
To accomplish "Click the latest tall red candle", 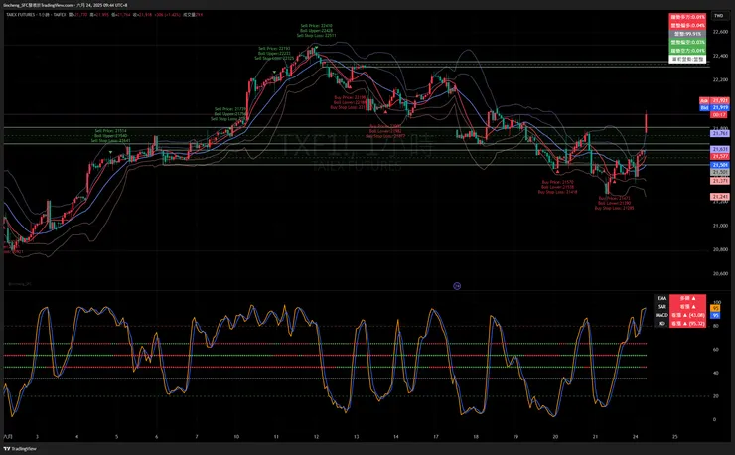I will coord(647,123).
